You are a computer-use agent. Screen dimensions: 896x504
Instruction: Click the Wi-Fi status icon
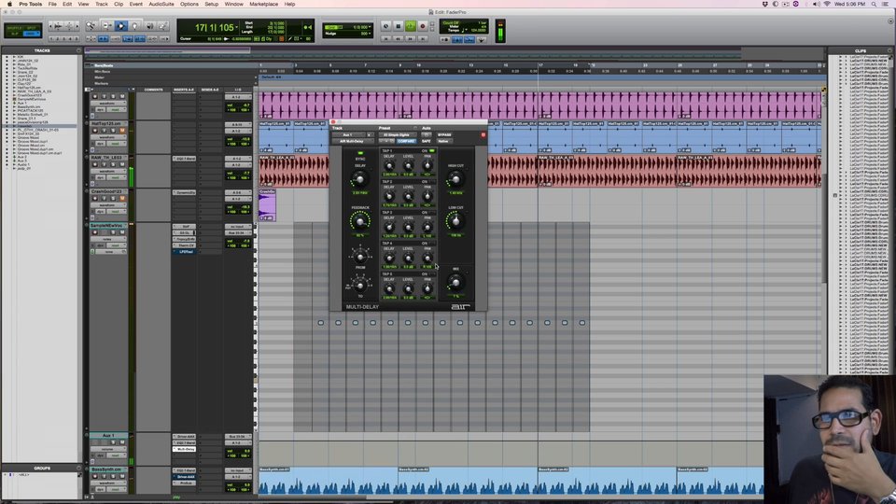click(x=826, y=4)
